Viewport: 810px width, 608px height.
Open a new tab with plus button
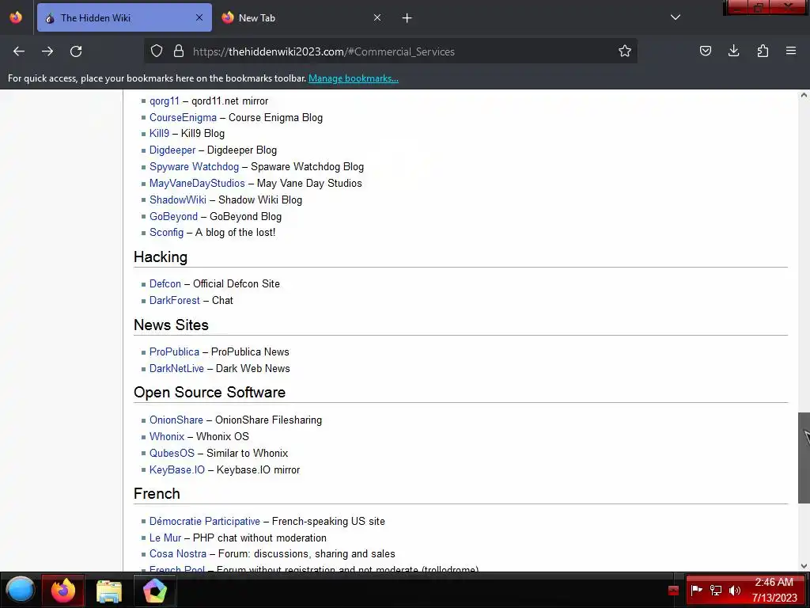[x=407, y=18]
